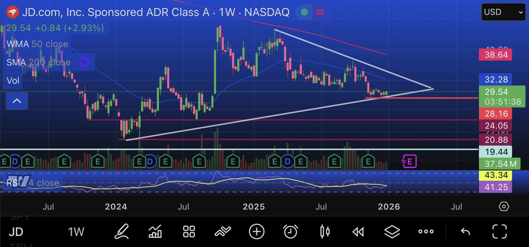Tap the 29.54 current price label

[503, 96]
